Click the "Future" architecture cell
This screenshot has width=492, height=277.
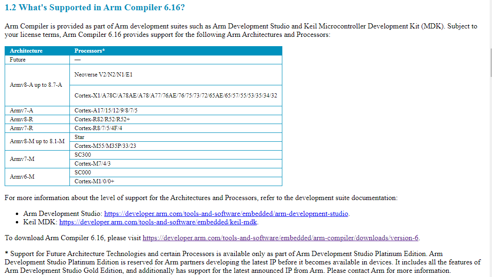coord(37,60)
